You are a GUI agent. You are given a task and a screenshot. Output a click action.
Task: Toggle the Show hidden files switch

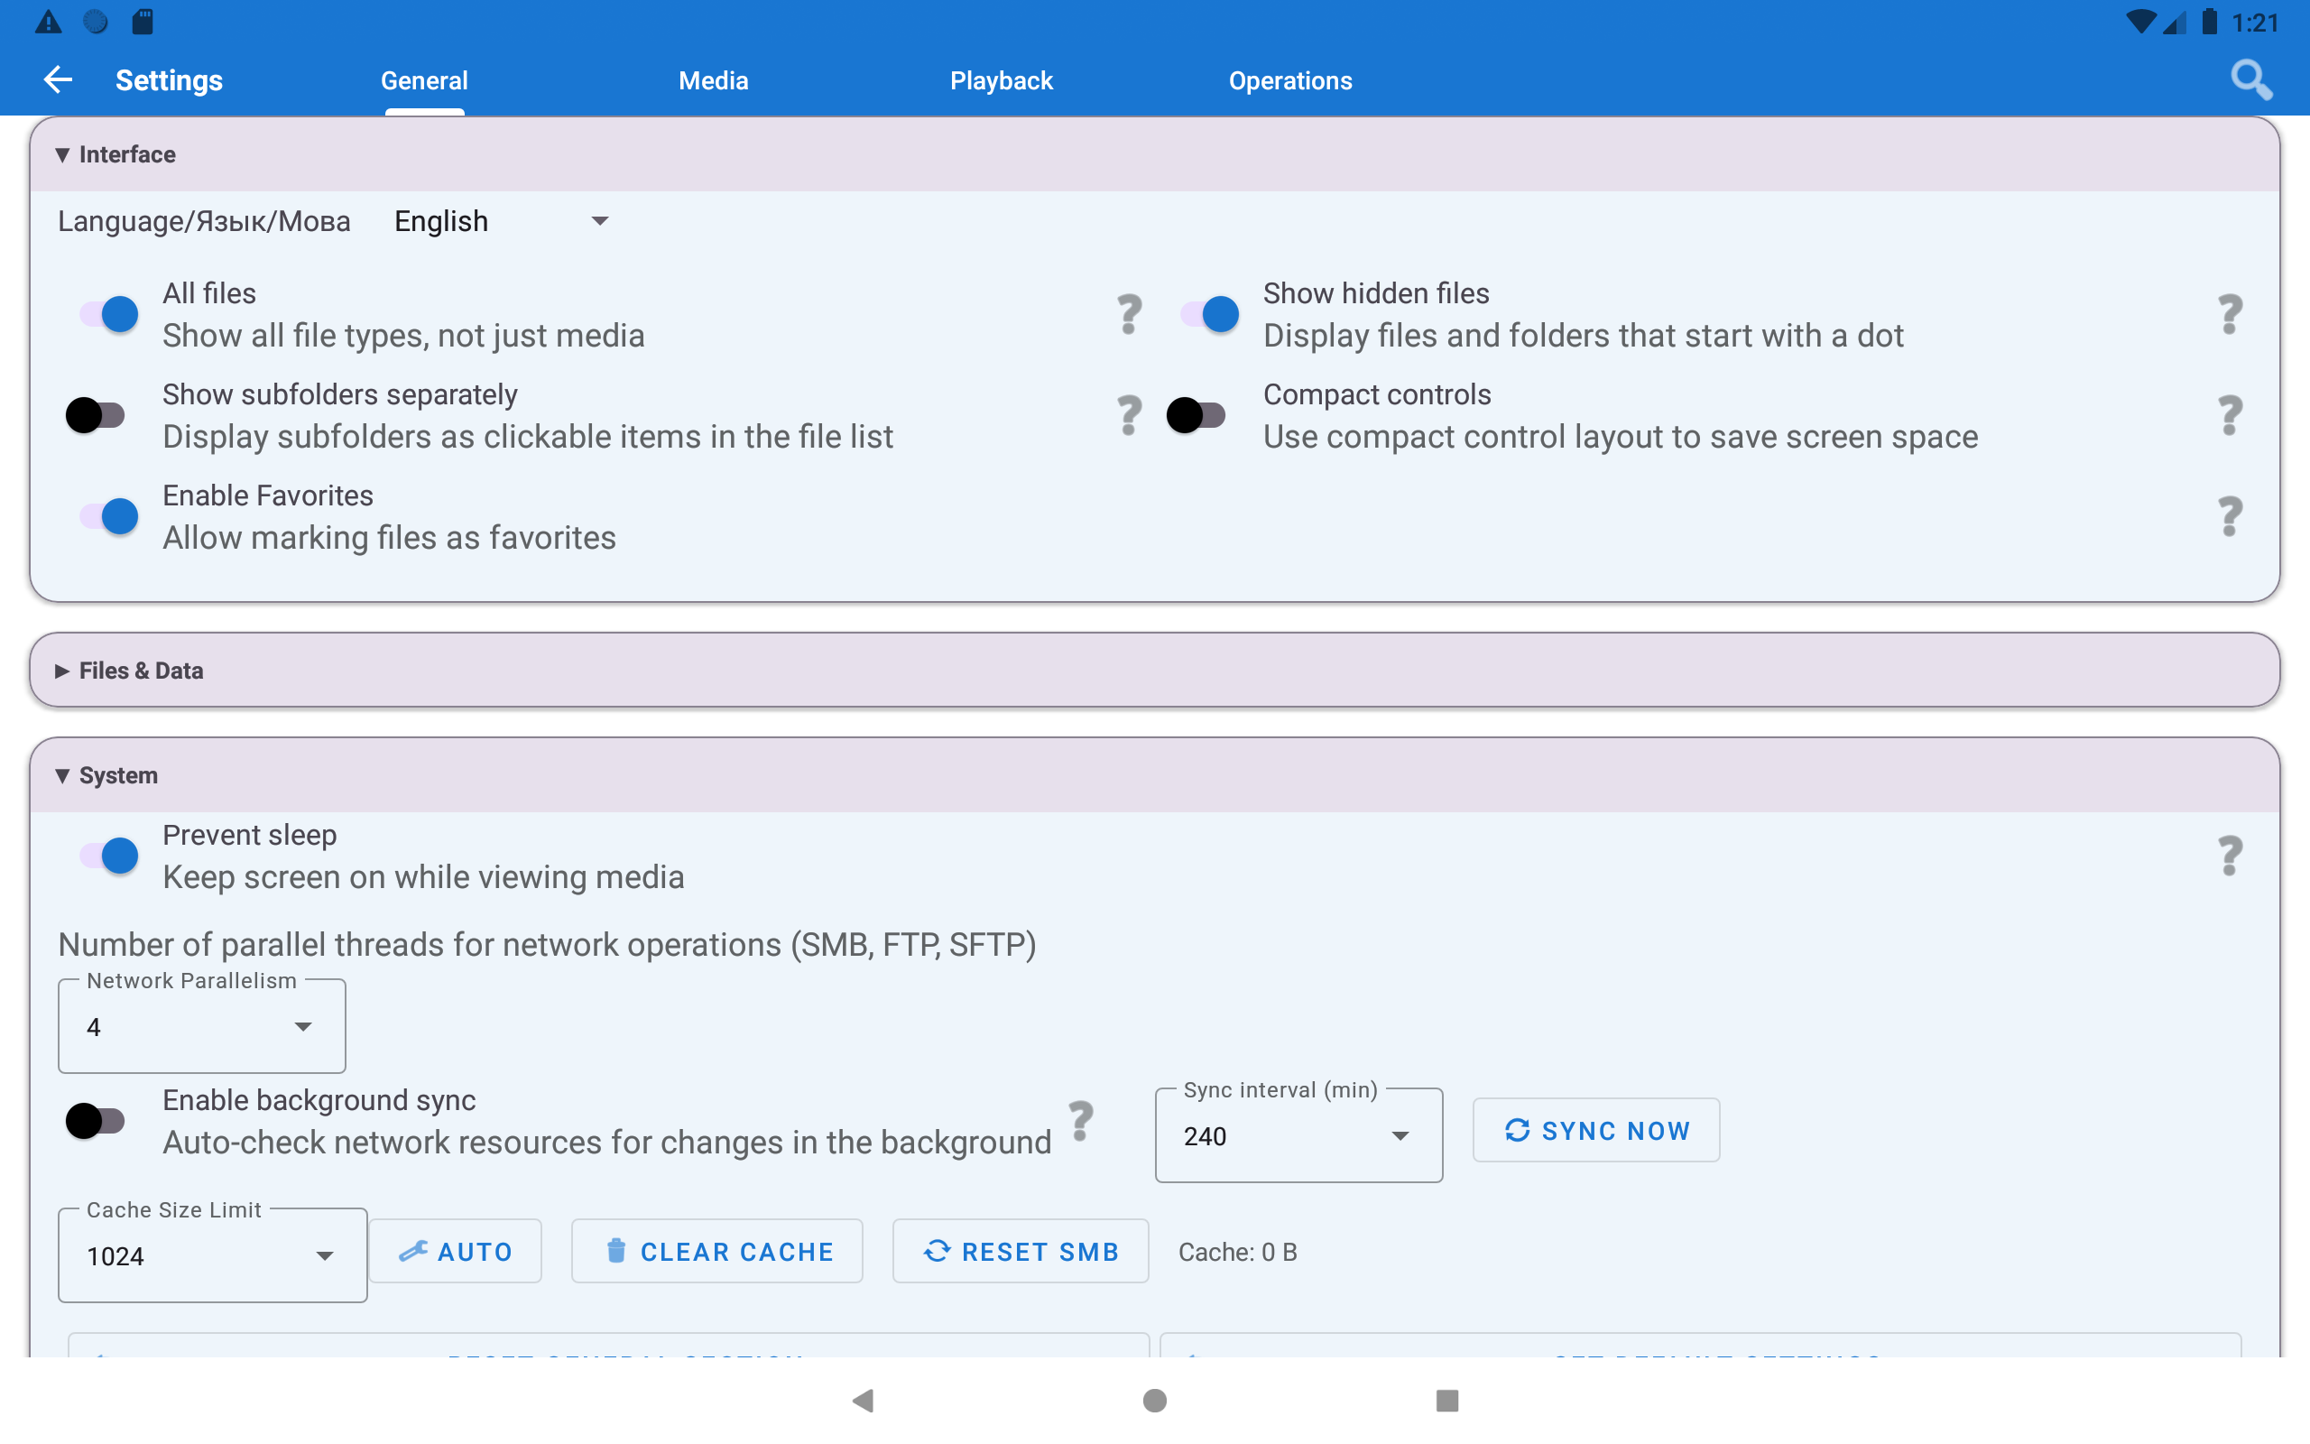[1209, 314]
